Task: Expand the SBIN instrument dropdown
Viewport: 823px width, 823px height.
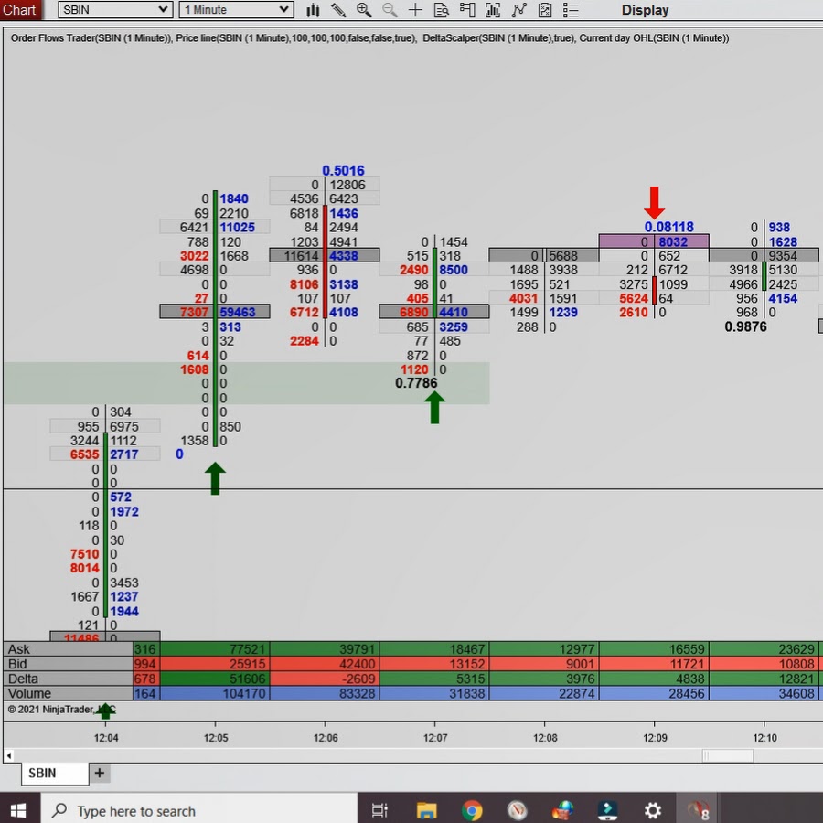Action: pos(164,10)
